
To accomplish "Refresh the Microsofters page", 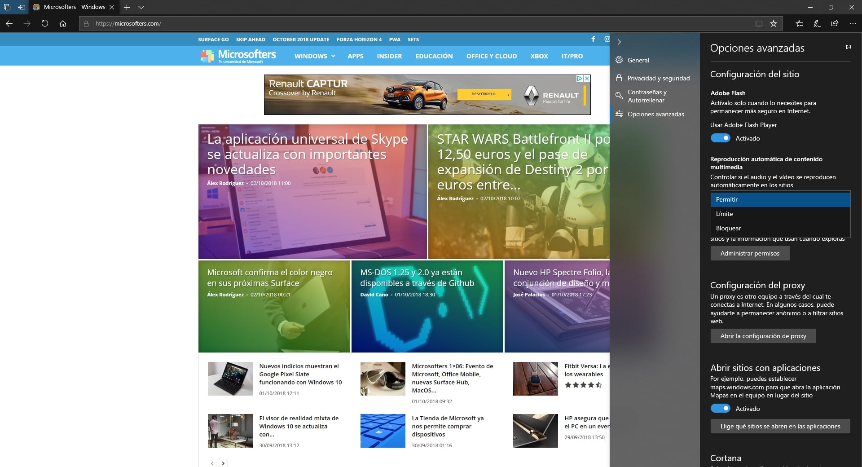I will [44, 24].
